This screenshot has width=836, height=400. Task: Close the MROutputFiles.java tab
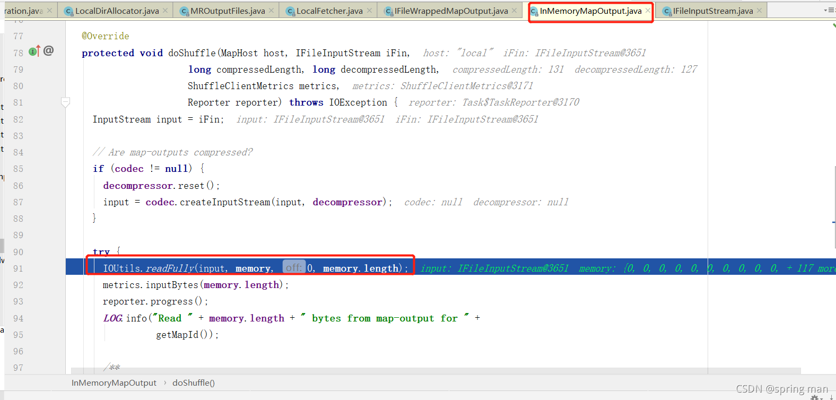click(x=272, y=11)
